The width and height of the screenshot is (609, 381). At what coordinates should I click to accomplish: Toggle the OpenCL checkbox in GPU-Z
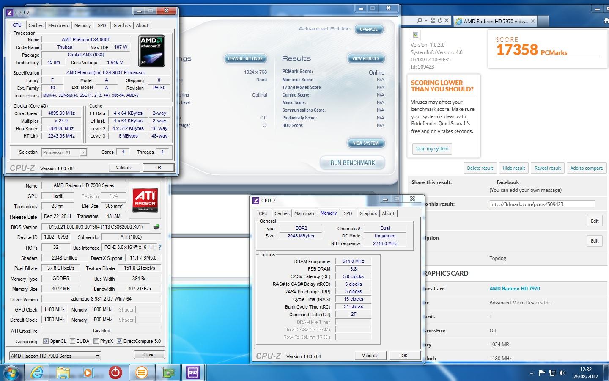[46, 341]
